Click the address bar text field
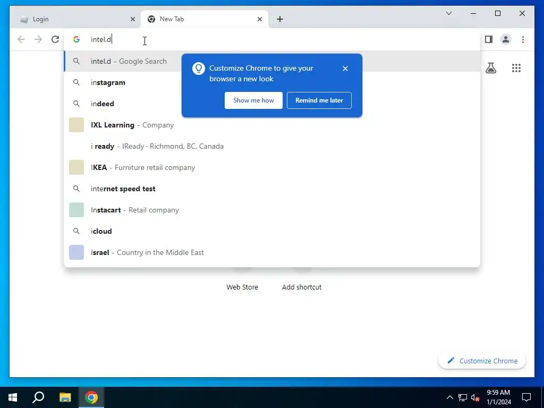544x408 pixels. (x=273, y=39)
